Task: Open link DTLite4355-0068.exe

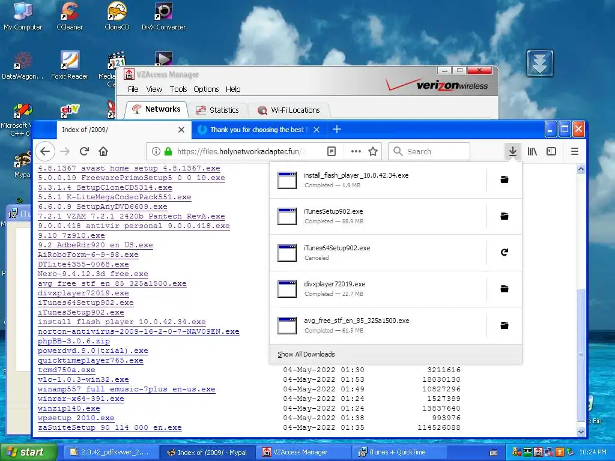Action: pos(83,264)
